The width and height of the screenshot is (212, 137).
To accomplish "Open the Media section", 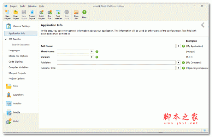I will [13, 112].
